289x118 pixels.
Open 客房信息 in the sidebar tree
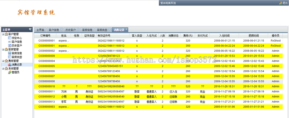click(17, 53)
